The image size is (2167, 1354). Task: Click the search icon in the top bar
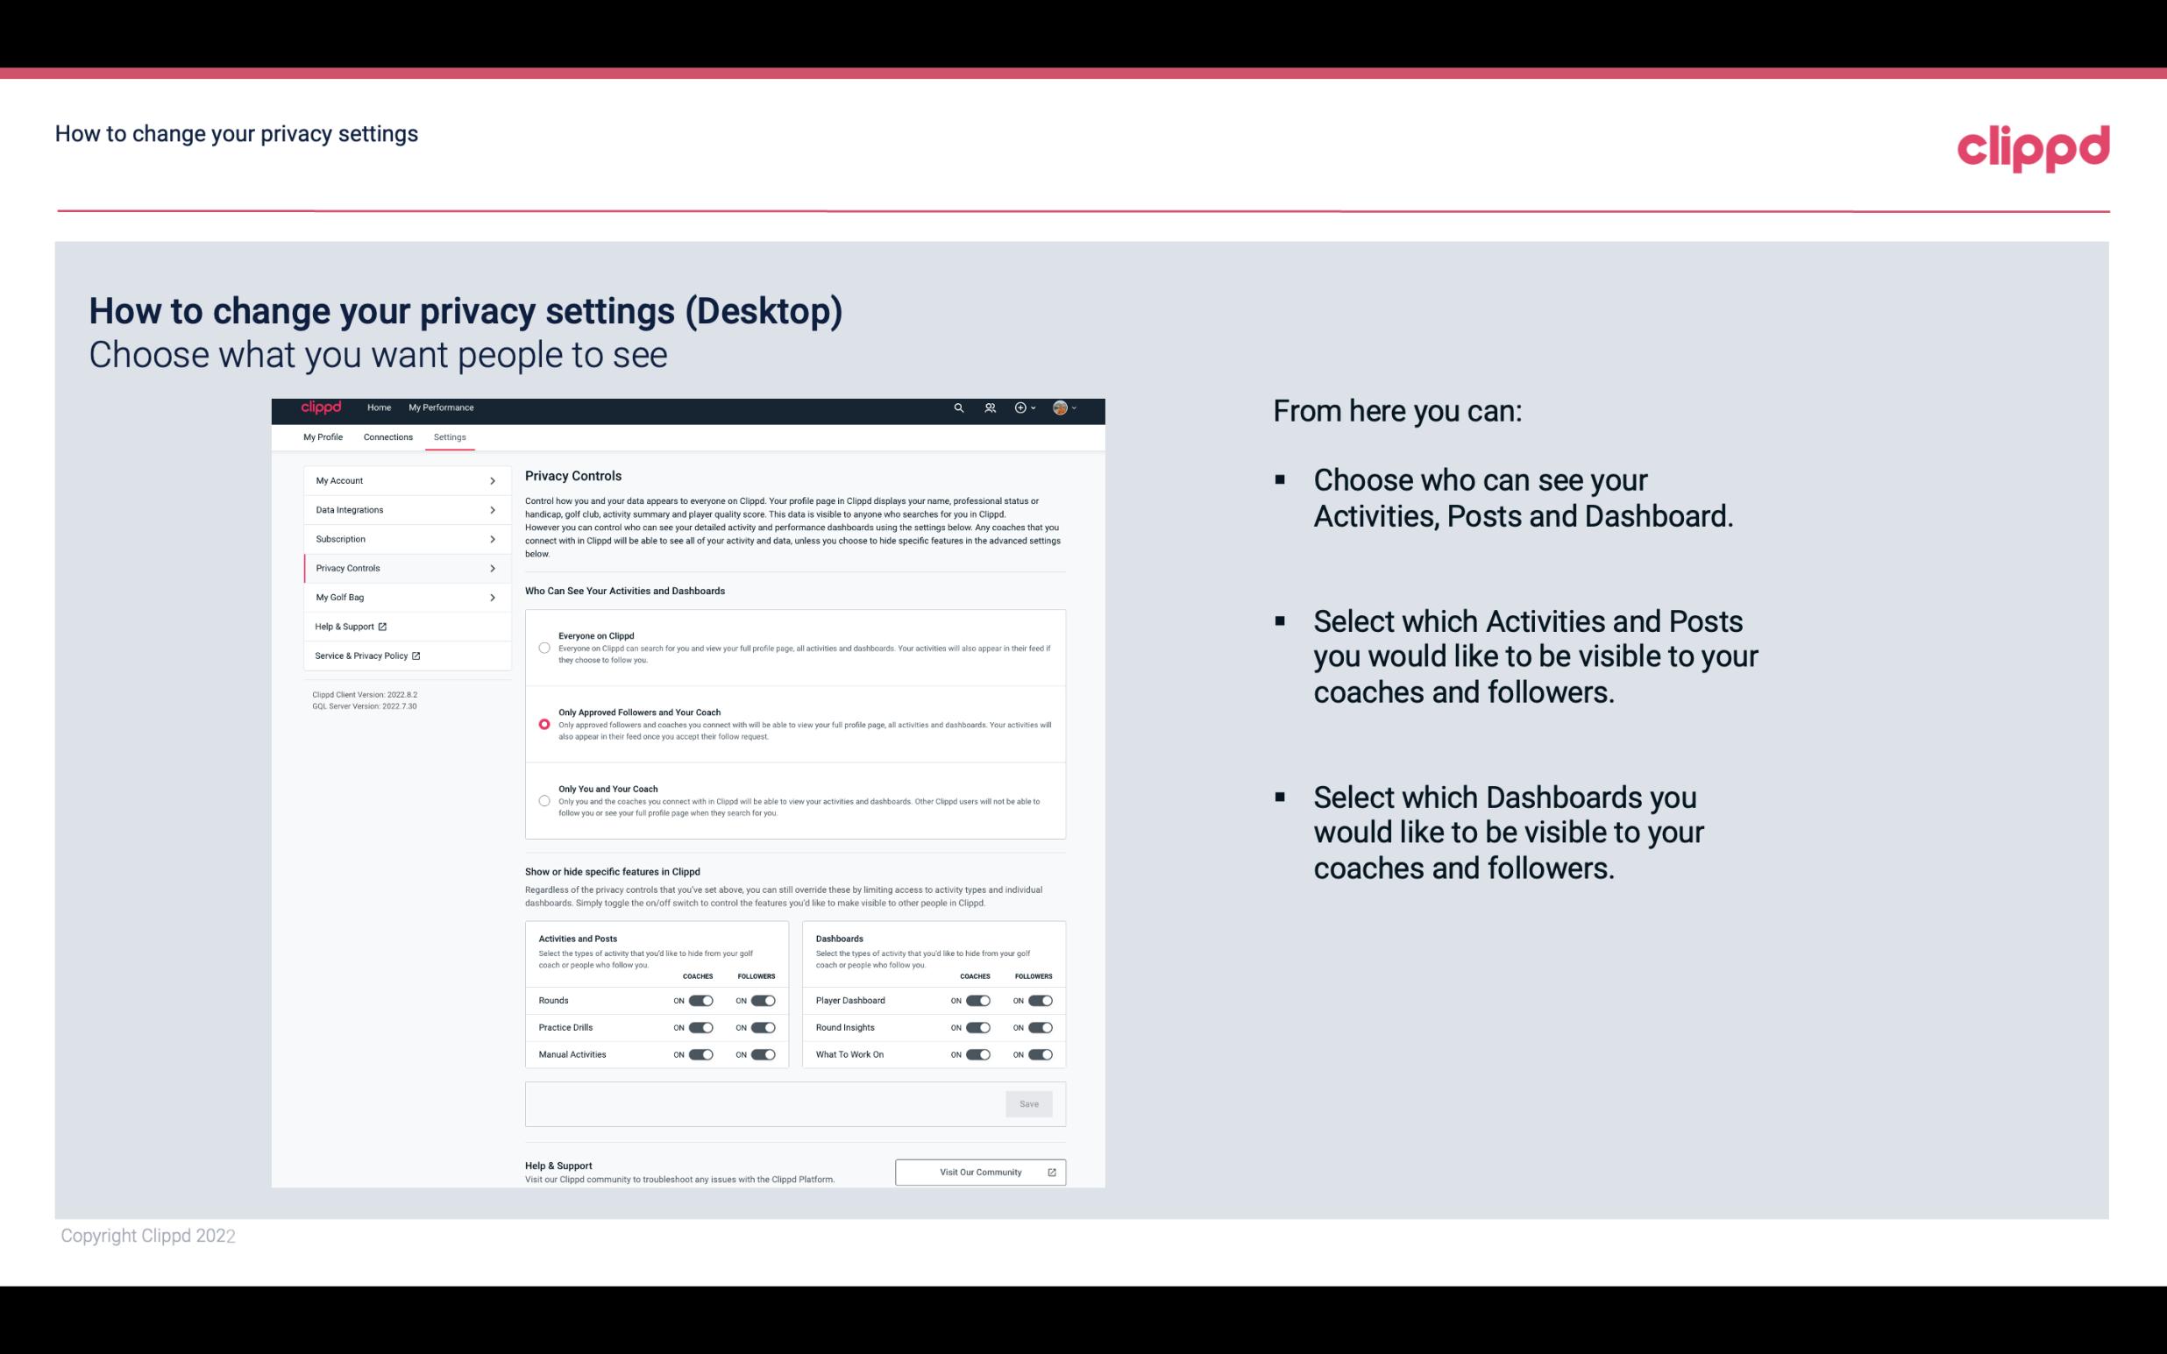[x=960, y=408]
